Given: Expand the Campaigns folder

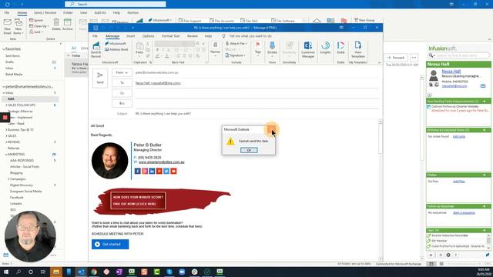Looking at the screenshot, I should click(8, 179).
